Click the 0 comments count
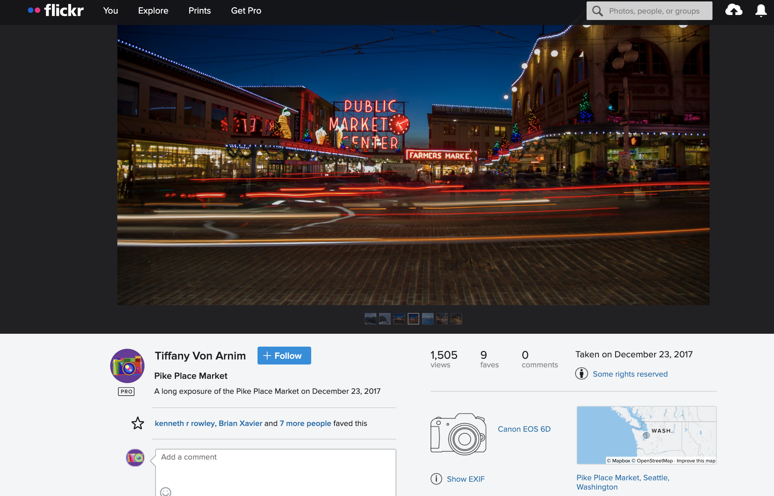Image resolution: width=774 pixels, height=496 pixels. (x=540, y=359)
